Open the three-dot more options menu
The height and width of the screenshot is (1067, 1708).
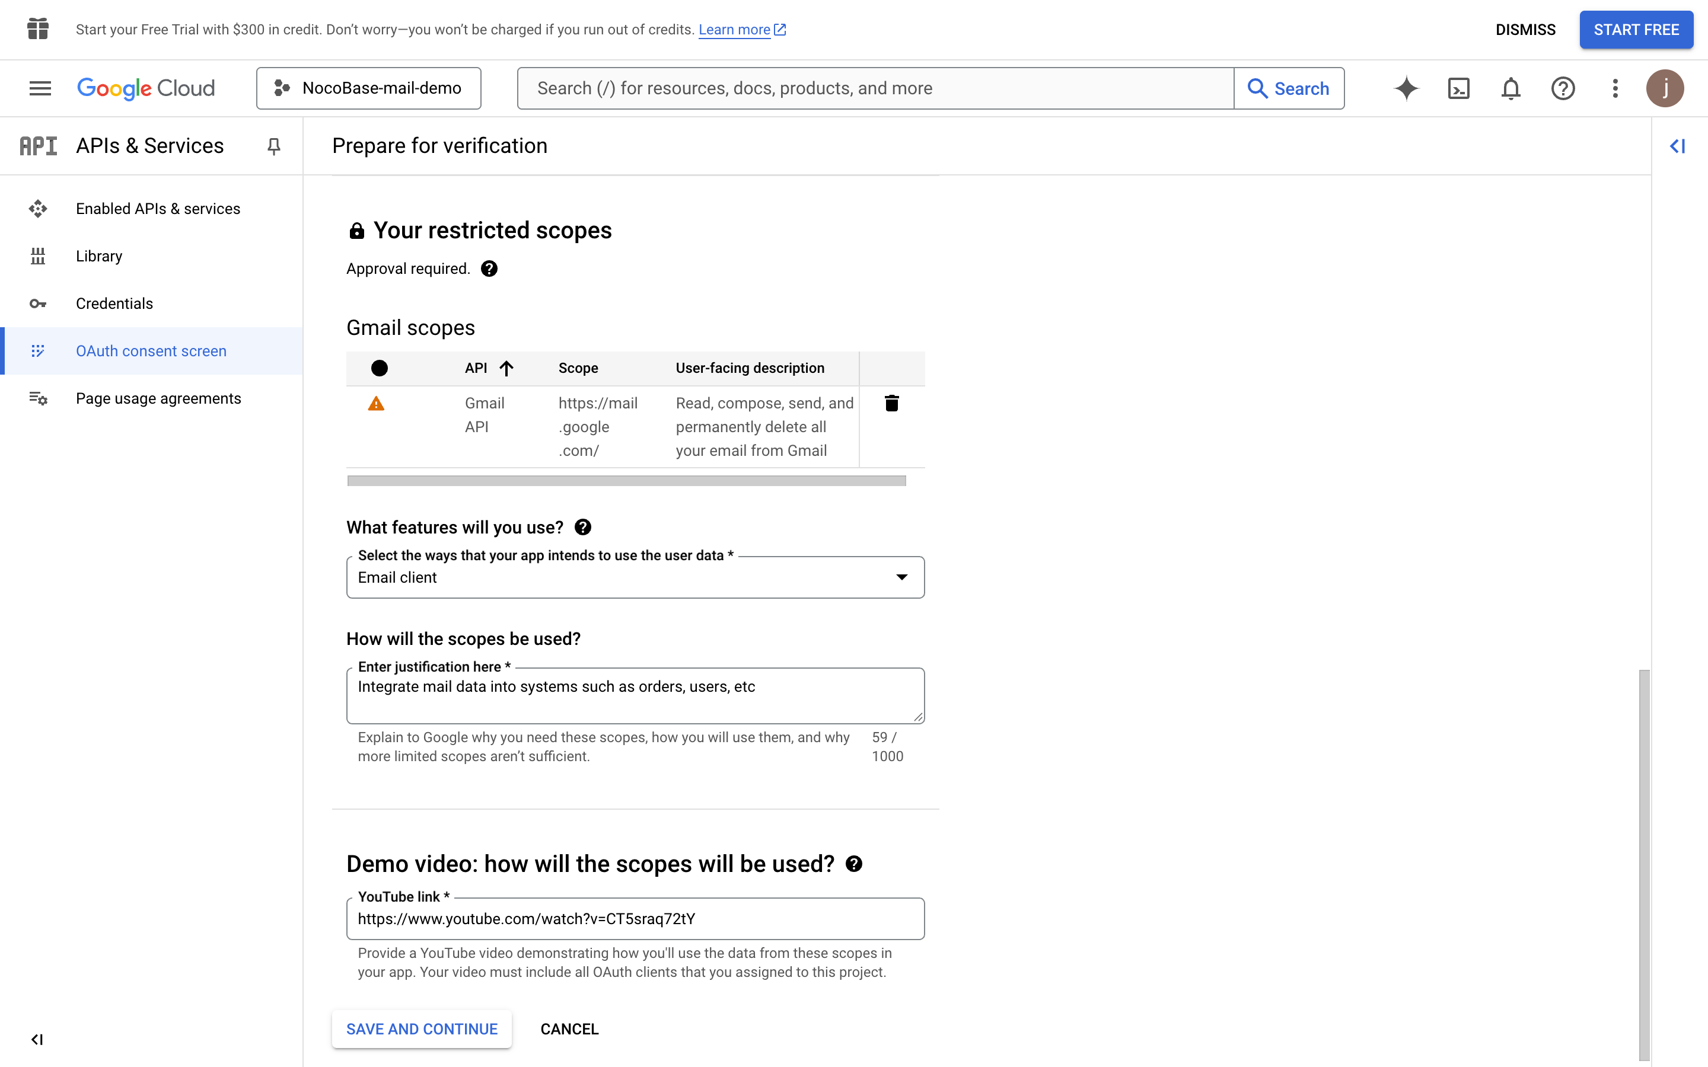[1615, 88]
